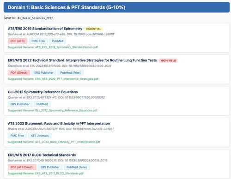Image resolution: width=231 pixels, height=179 pixels.
Task: Click ERS/ATS 2022 Technical Standard title
Action: point(82,60)
